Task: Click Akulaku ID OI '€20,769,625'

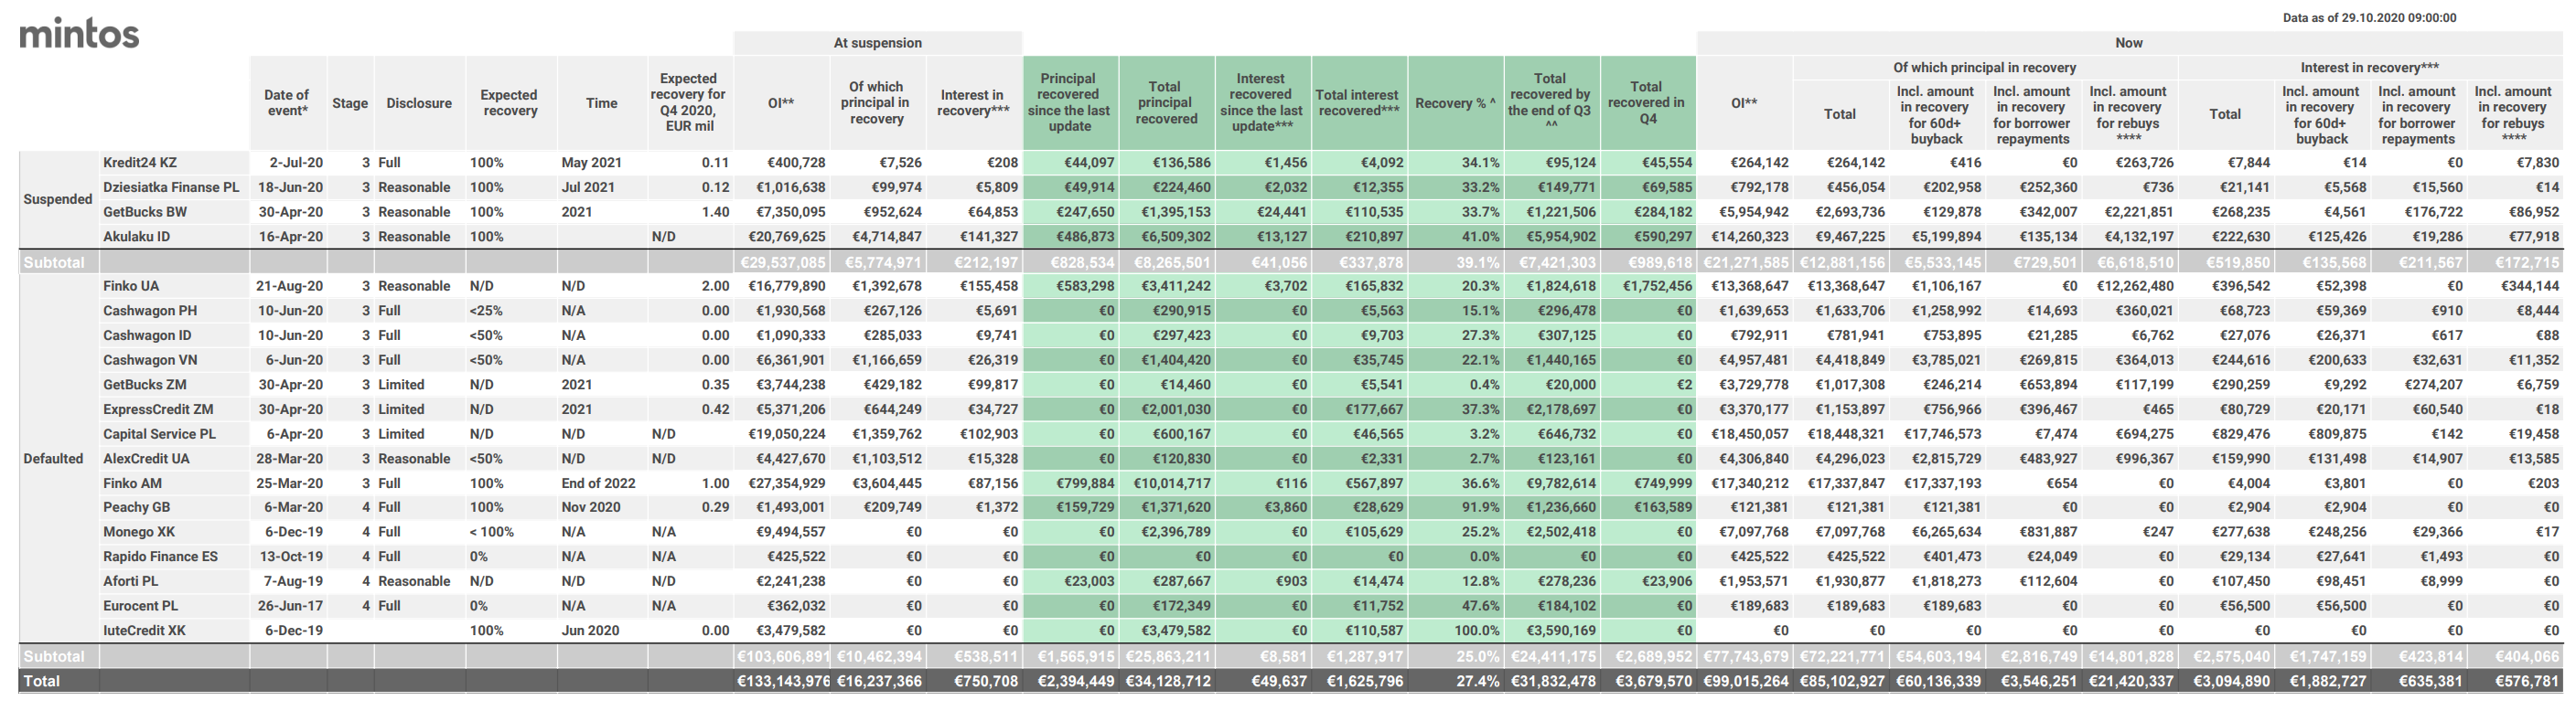Action: [x=787, y=237]
